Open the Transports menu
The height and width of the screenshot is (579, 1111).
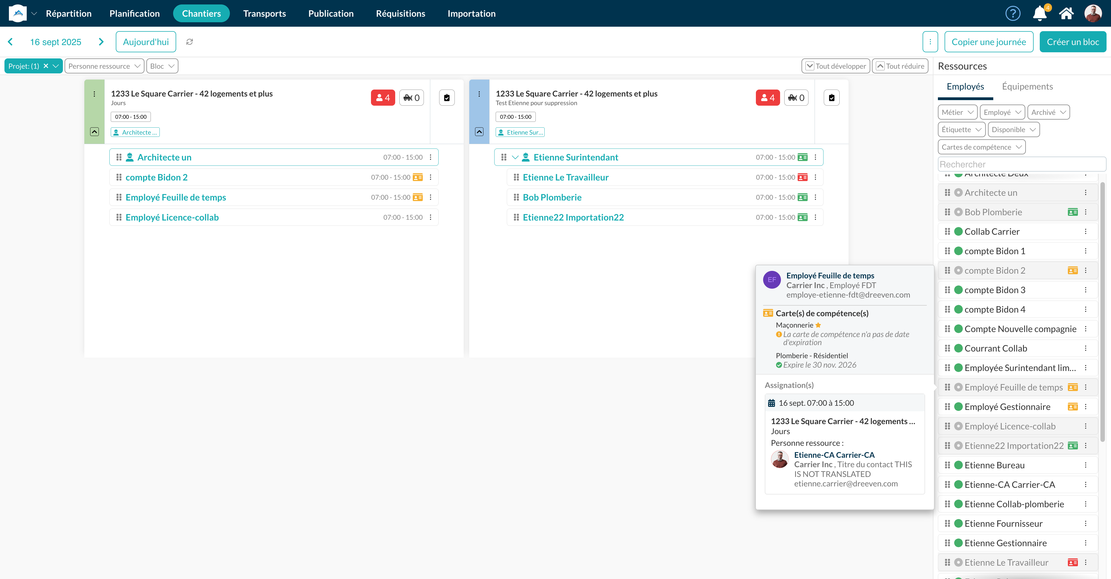coord(264,13)
